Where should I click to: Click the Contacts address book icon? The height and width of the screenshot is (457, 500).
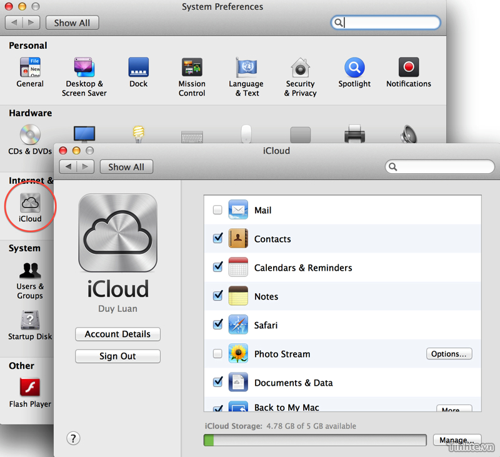[238, 238]
